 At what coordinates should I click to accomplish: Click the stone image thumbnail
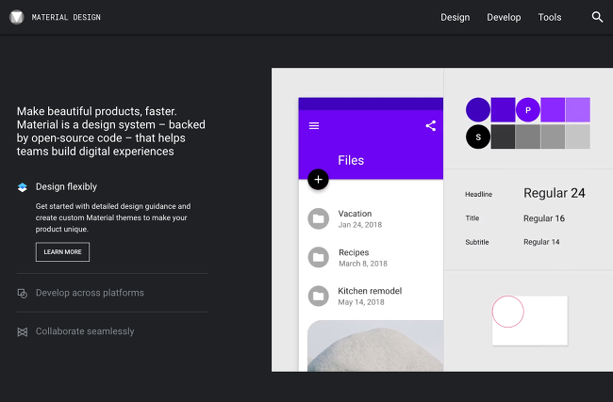click(375, 346)
